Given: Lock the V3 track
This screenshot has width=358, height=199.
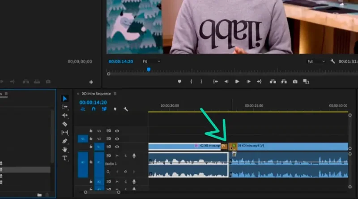Looking at the screenshot, I should pyautogui.click(x=91, y=131).
